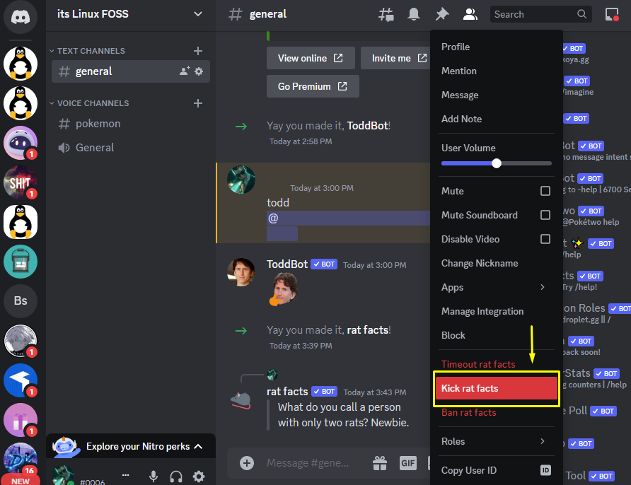Image resolution: width=631 pixels, height=485 pixels.
Task: Click rat facts rat avatar
Action: [241, 400]
